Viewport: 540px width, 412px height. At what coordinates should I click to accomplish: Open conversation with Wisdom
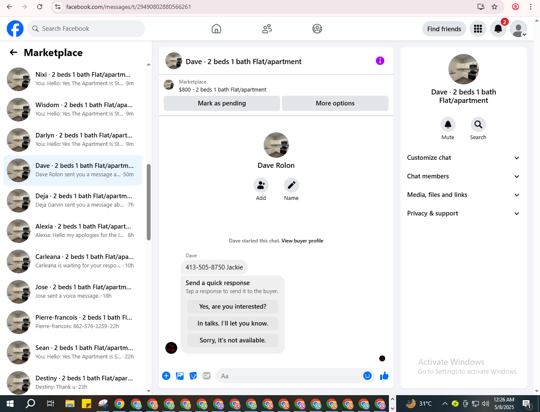pyautogui.click(x=73, y=110)
